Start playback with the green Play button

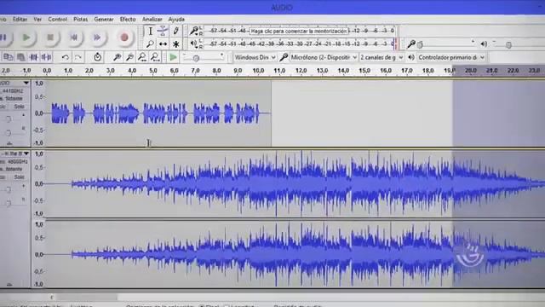click(x=26, y=38)
